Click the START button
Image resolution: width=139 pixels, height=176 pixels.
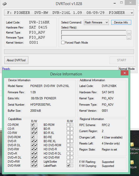(122, 60)
